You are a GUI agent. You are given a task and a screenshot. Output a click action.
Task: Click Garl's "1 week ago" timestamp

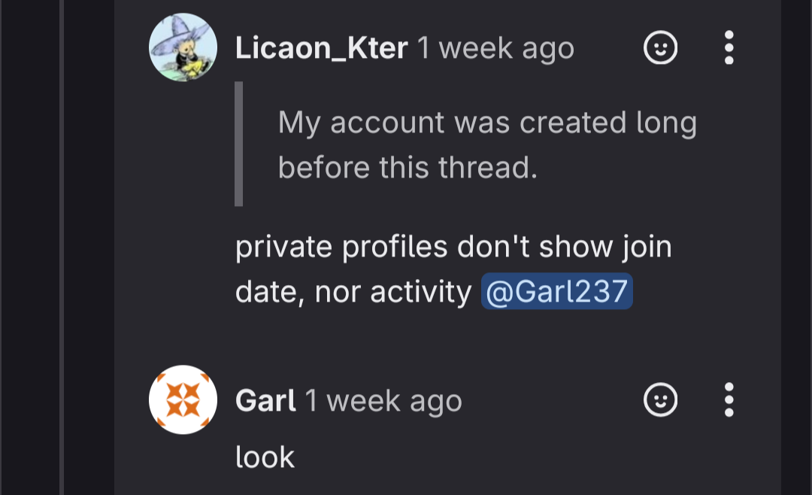383,401
